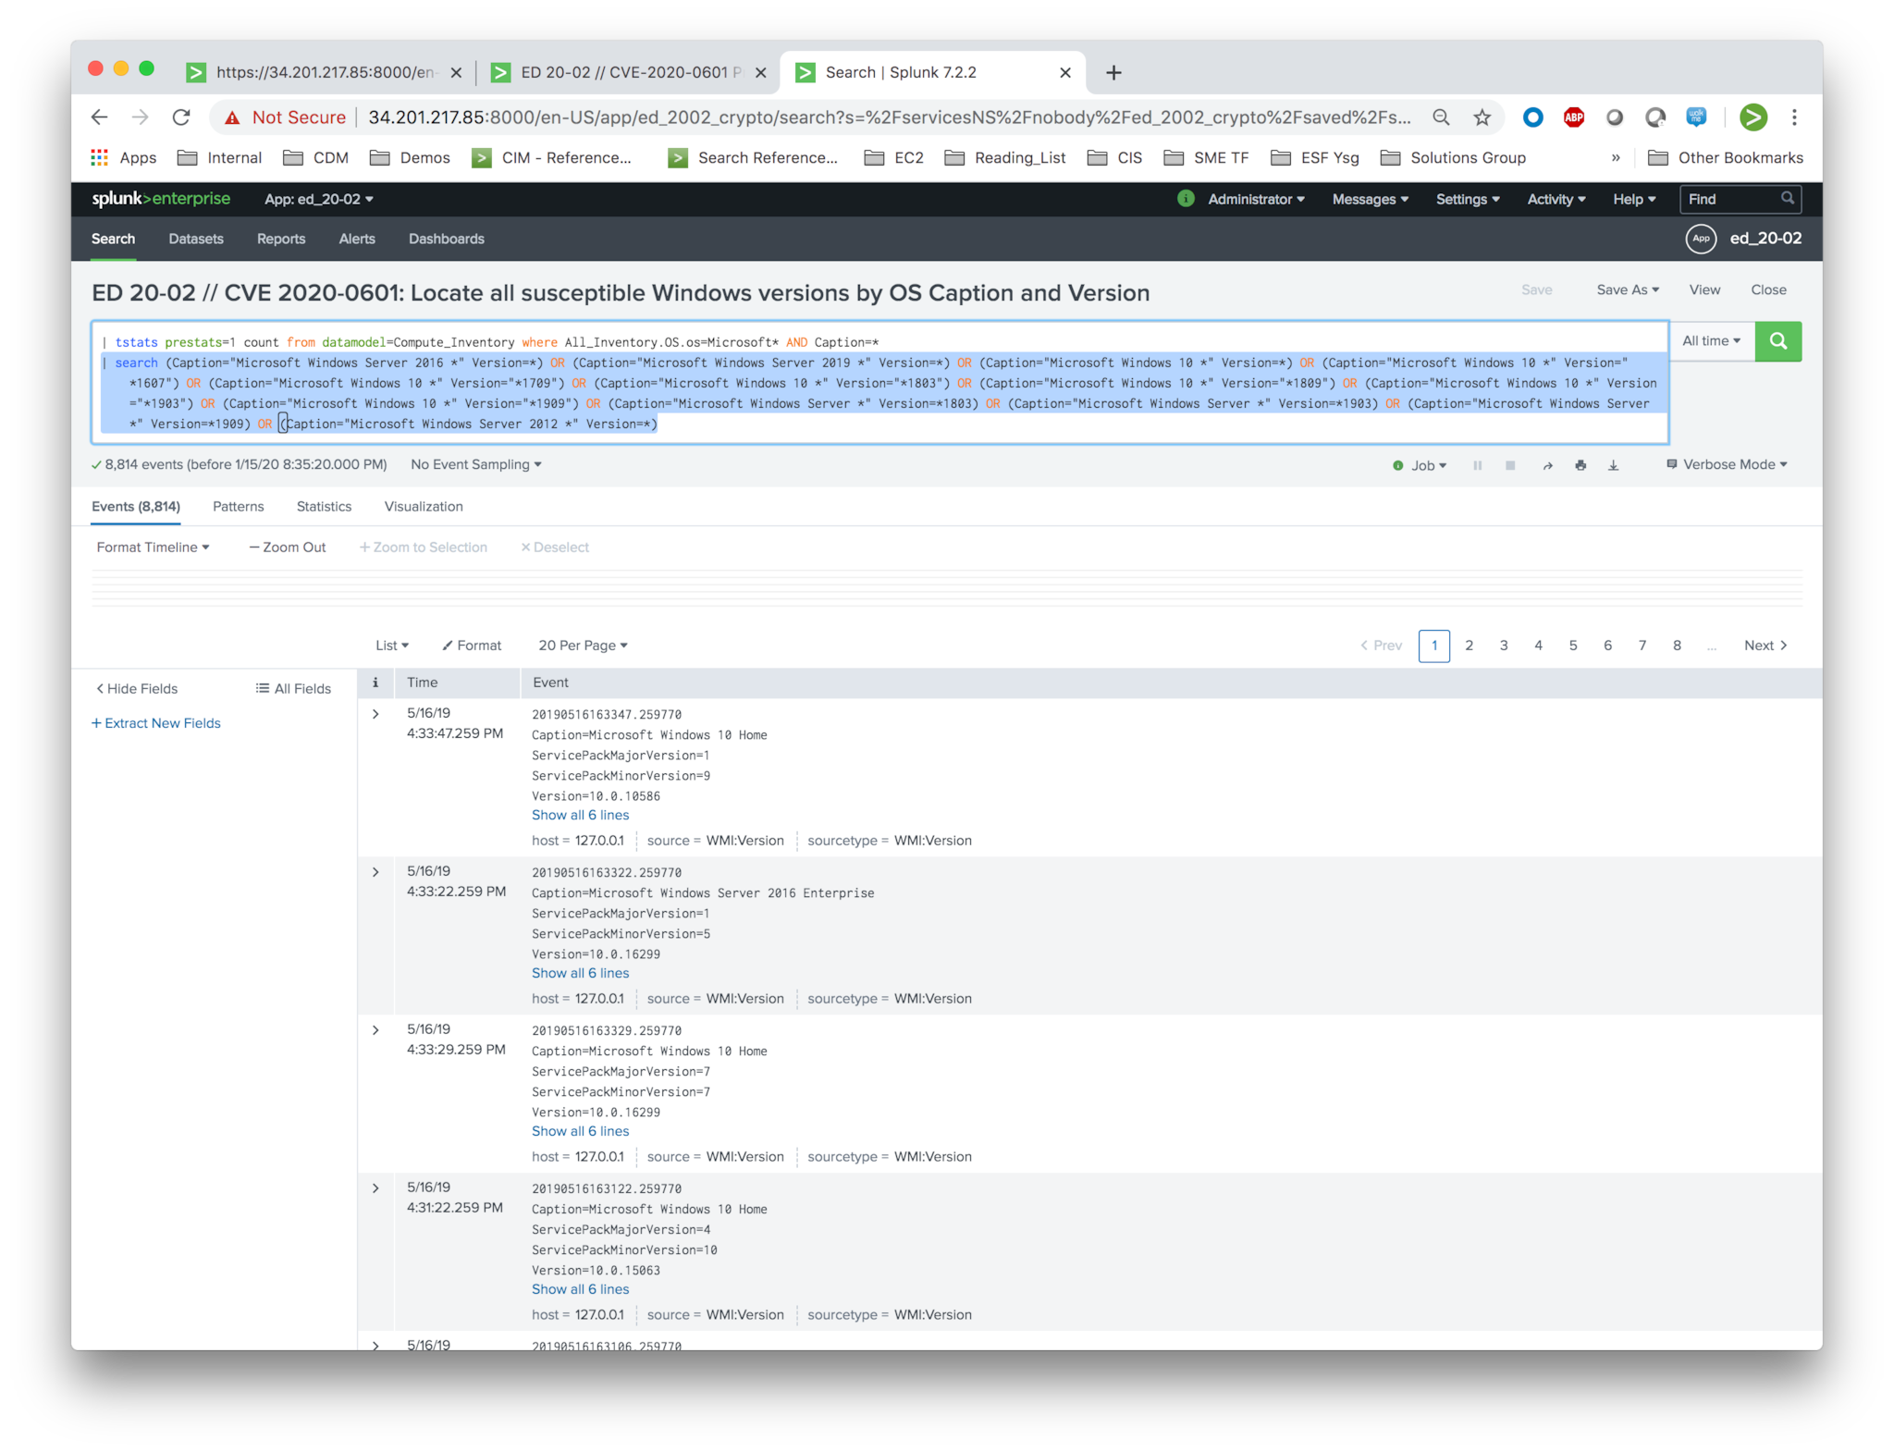Open the Help menu
Viewport: 1894px width, 1452px height.
click(x=1634, y=199)
